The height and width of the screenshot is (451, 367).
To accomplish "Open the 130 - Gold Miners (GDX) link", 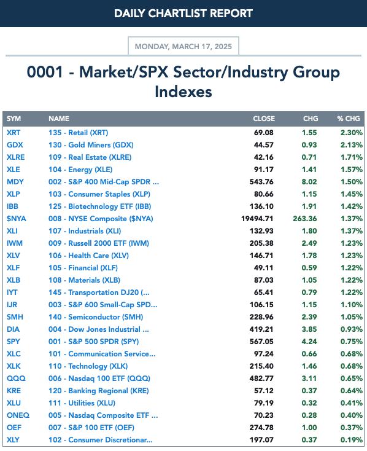I will tap(91, 145).
